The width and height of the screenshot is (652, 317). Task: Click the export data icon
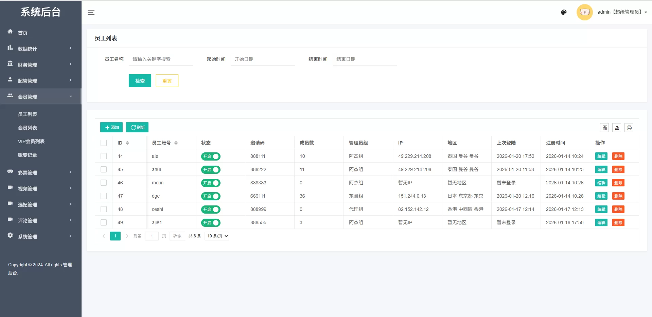coord(617,128)
